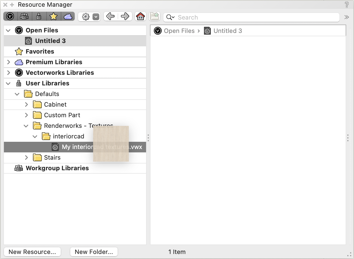This screenshot has width=354, height=259.
Task: Select the Favorites tree row
Action: coord(75,51)
